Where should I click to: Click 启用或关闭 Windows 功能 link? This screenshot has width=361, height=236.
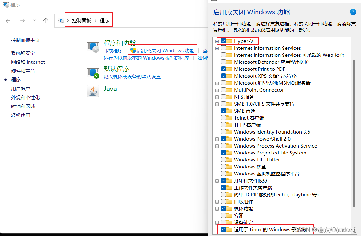click(165, 51)
